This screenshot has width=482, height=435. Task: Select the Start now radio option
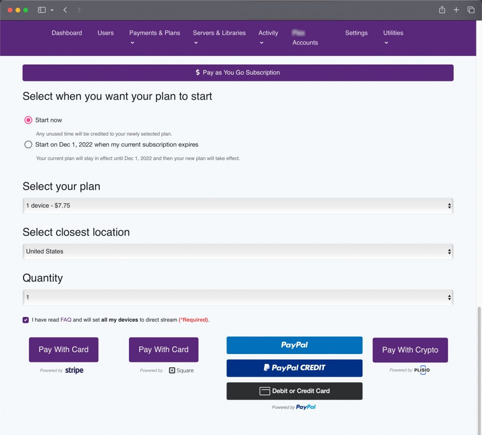point(28,120)
